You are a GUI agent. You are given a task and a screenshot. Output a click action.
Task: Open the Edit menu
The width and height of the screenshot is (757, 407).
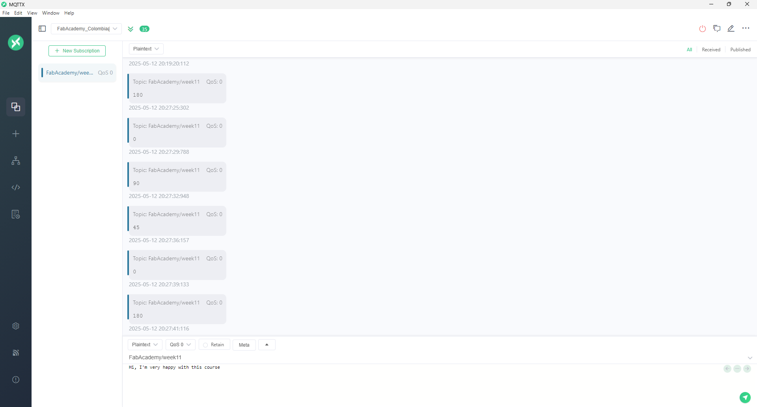point(18,13)
